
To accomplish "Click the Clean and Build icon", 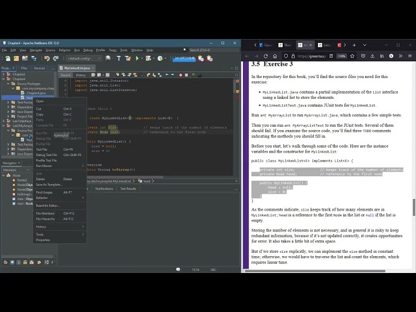I will [x=127, y=58].
